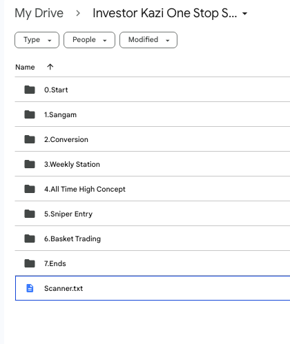Click the 3.Weekly Station folder icon
The image size is (290, 344).
pyautogui.click(x=30, y=164)
